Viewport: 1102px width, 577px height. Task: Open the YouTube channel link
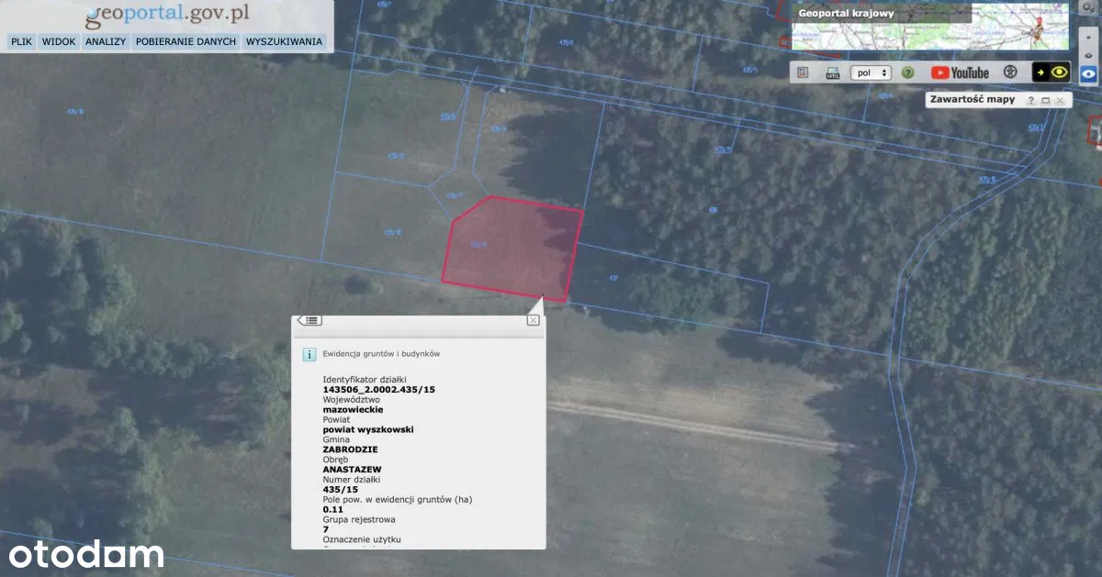click(960, 72)
